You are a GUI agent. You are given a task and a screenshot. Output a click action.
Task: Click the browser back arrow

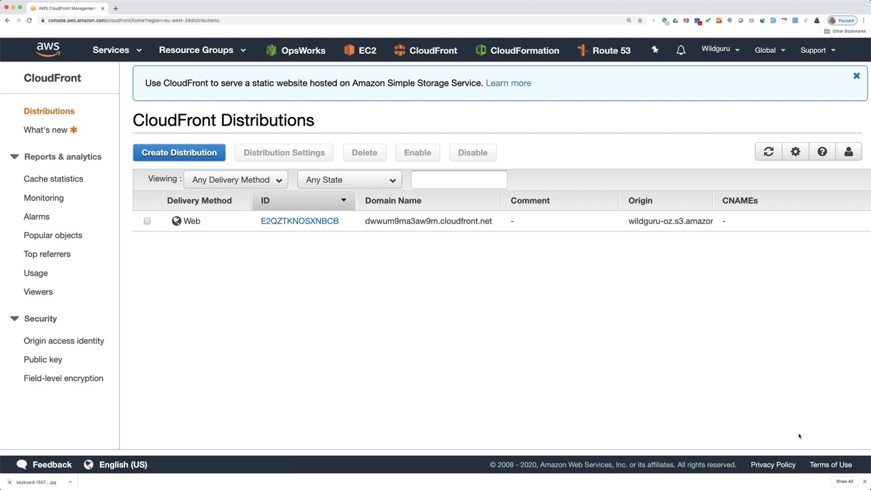pyautogui.click(x=7, y=20)
